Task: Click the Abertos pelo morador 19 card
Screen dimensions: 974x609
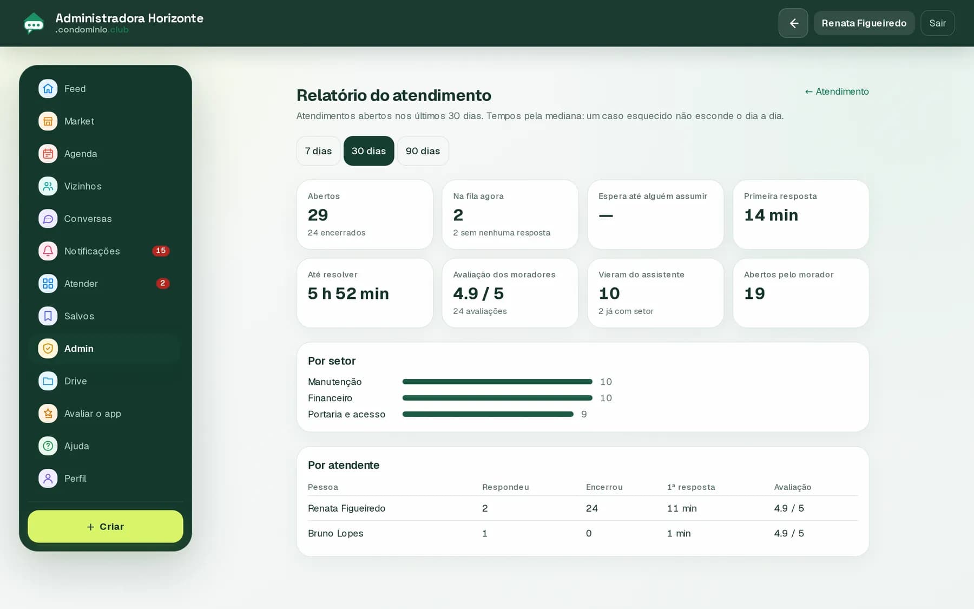Action: pos(801,293)
